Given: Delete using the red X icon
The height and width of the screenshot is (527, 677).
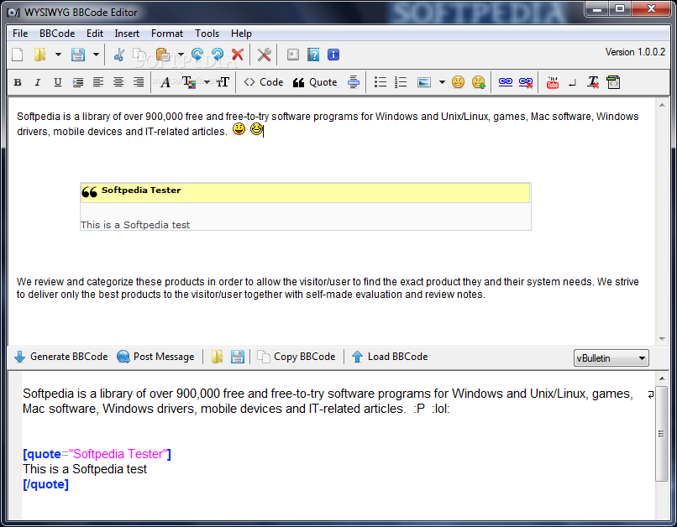Looking at the screenshot, I should click(x=238, y=55).
